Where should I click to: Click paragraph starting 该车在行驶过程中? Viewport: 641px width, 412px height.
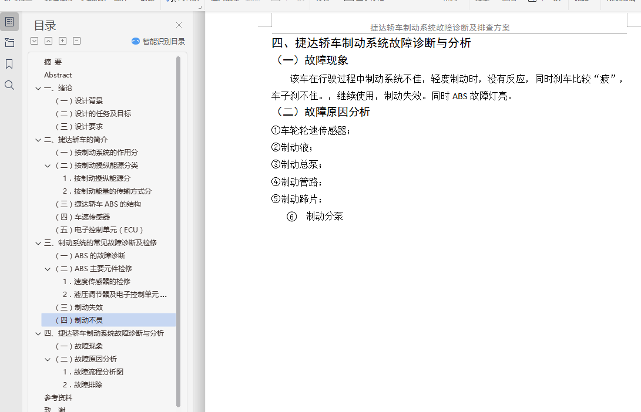[448, 87]
